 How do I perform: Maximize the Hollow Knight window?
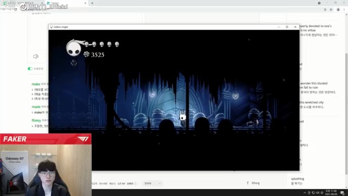pos(287,27)
